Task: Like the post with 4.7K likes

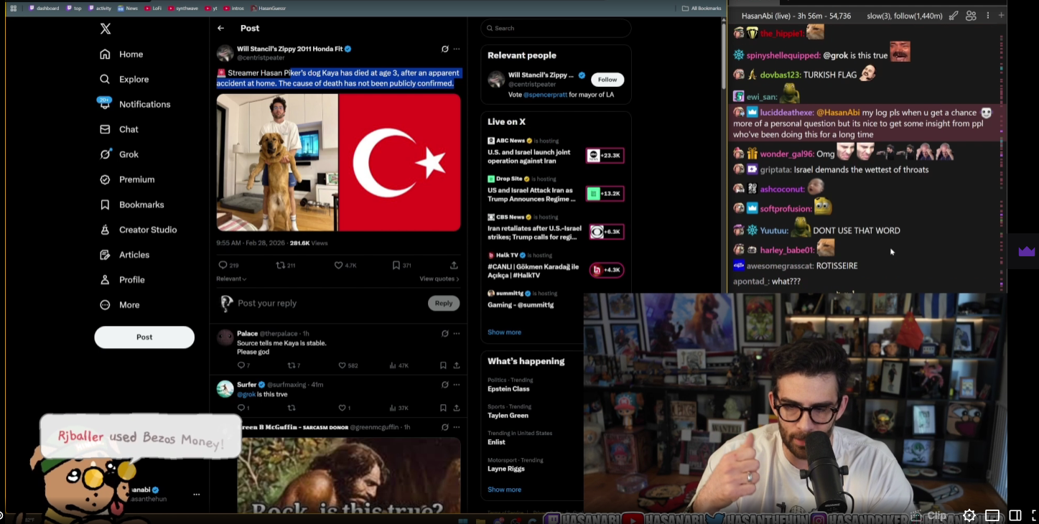Action: point(338,266)
